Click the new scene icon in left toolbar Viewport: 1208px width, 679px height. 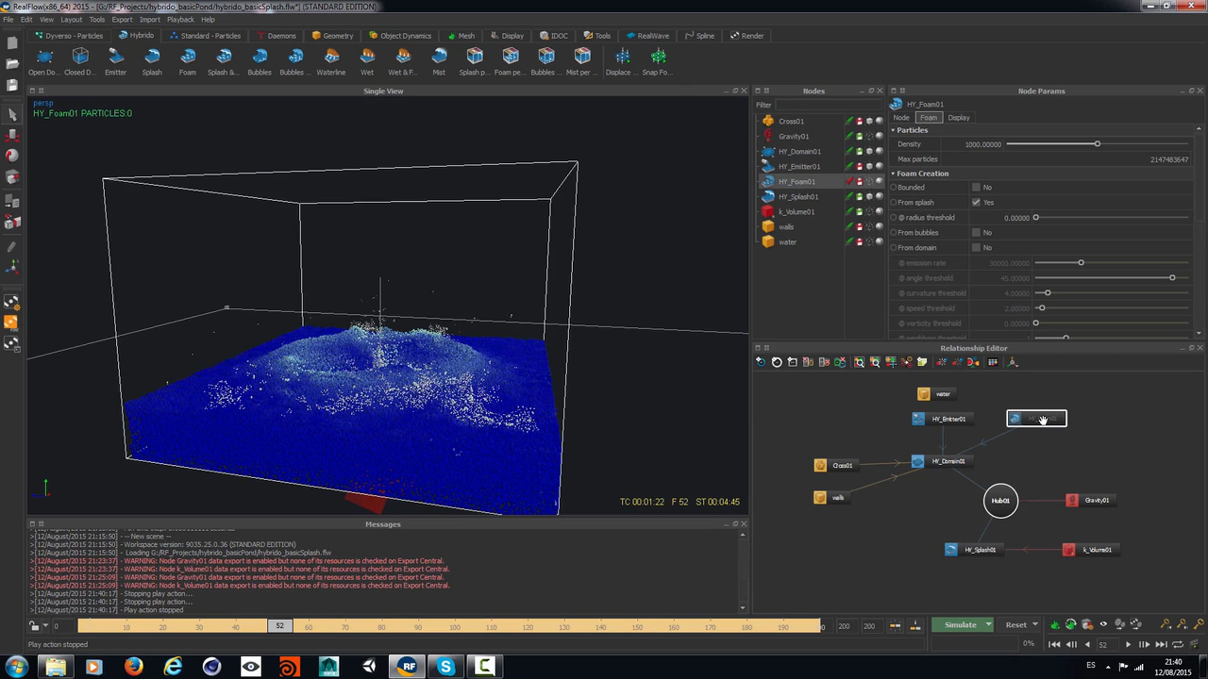[12, 43]
